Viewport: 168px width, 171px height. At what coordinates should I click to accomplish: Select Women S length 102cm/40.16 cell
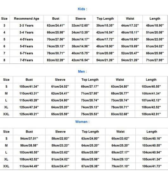[x=152, y=139]
